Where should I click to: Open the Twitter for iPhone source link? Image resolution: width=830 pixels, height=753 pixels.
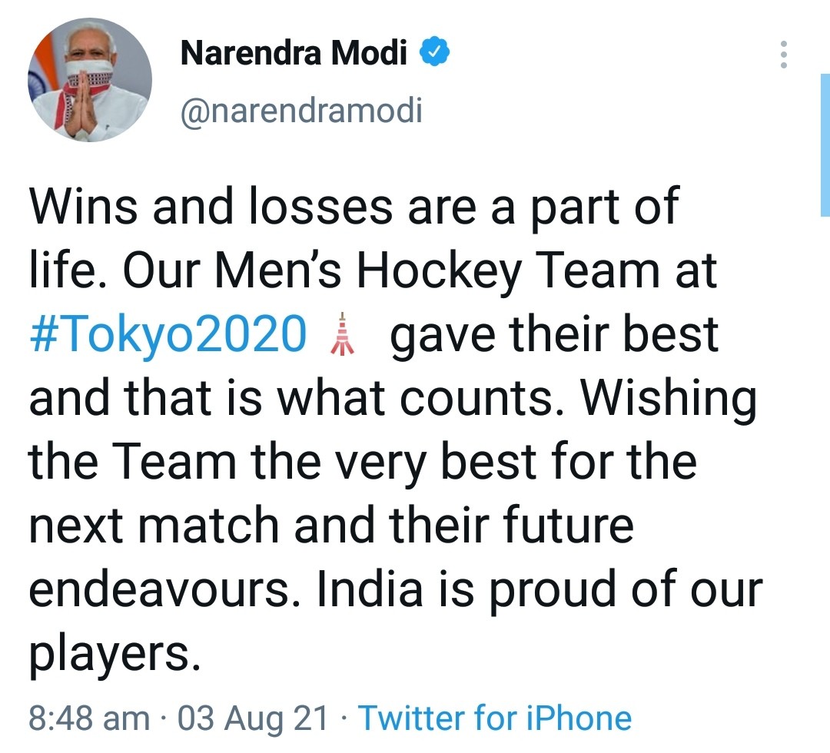(495, 718)
